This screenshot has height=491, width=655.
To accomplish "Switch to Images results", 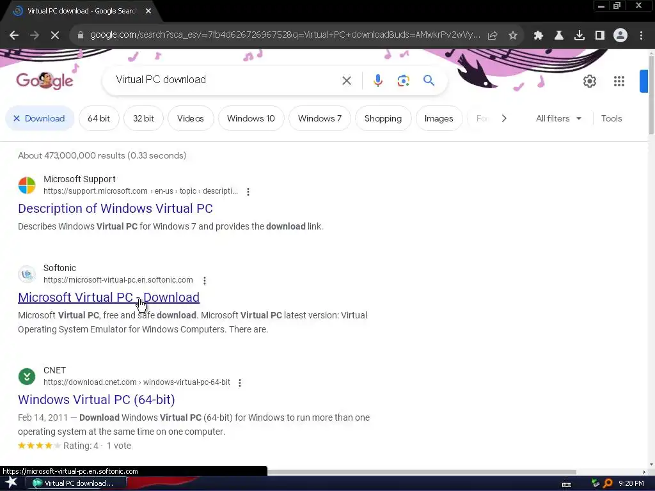I will click(439, 118).
